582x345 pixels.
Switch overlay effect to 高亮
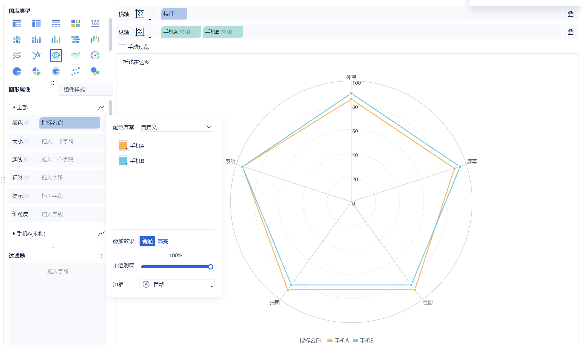point(163,241)
